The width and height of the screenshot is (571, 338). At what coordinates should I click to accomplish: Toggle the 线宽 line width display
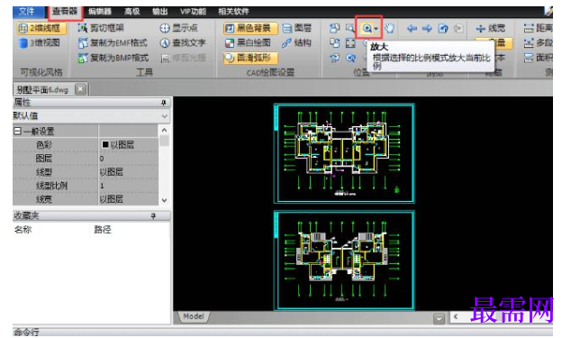491,28
